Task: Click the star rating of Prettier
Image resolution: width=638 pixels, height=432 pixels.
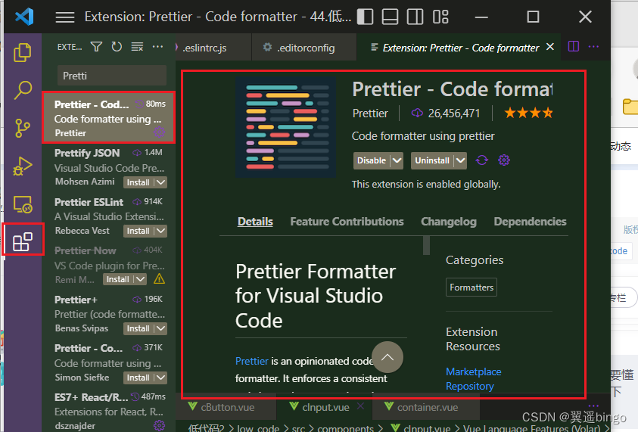Action: tap(528, 113)
